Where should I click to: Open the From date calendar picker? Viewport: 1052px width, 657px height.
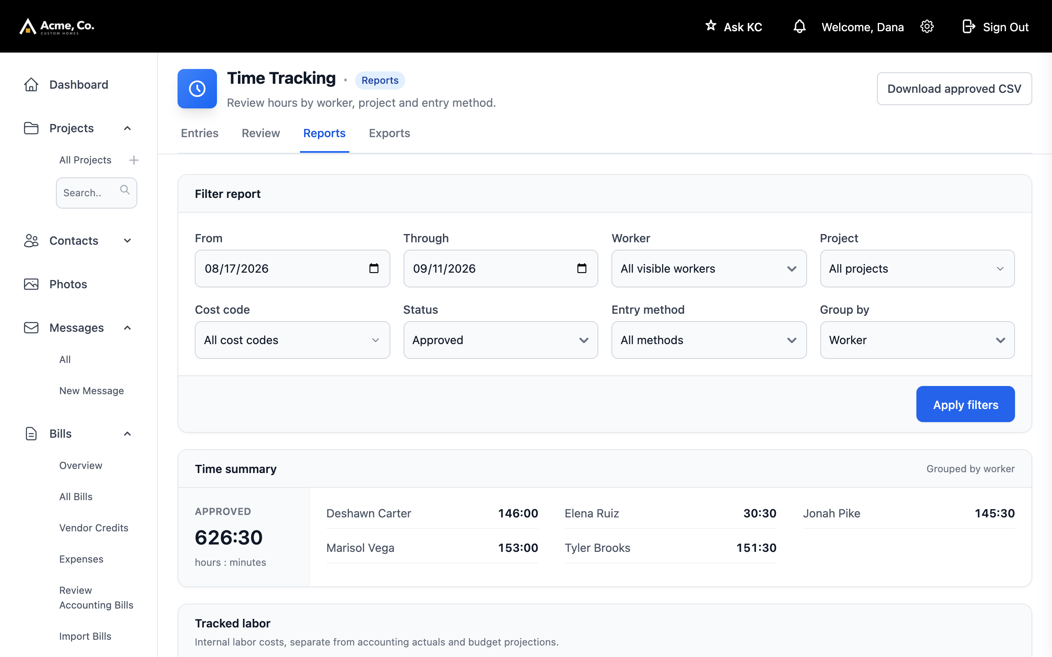tap(374, 268)
